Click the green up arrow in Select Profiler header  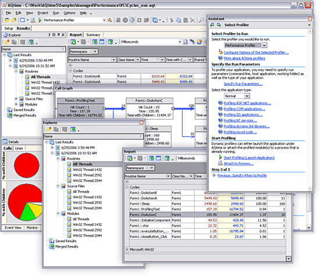click(x=309, y=25)
